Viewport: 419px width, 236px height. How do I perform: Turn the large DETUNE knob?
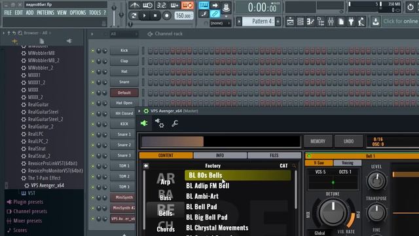click(333, 212)
